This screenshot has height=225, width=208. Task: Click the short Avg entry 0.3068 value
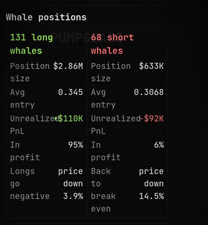point(149,92)
